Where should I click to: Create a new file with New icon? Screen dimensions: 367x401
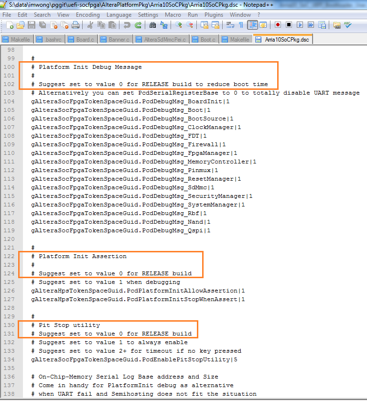(10, 25)
